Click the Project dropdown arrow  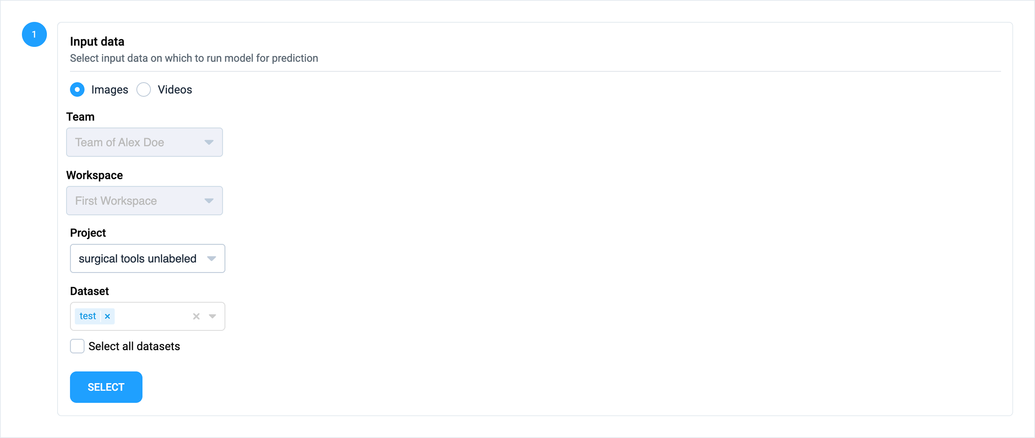[212, 258]
